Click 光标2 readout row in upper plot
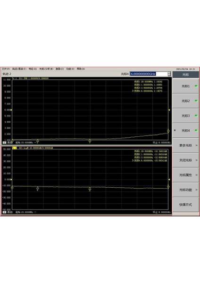The image size is (200, 283). coord(148,84)
